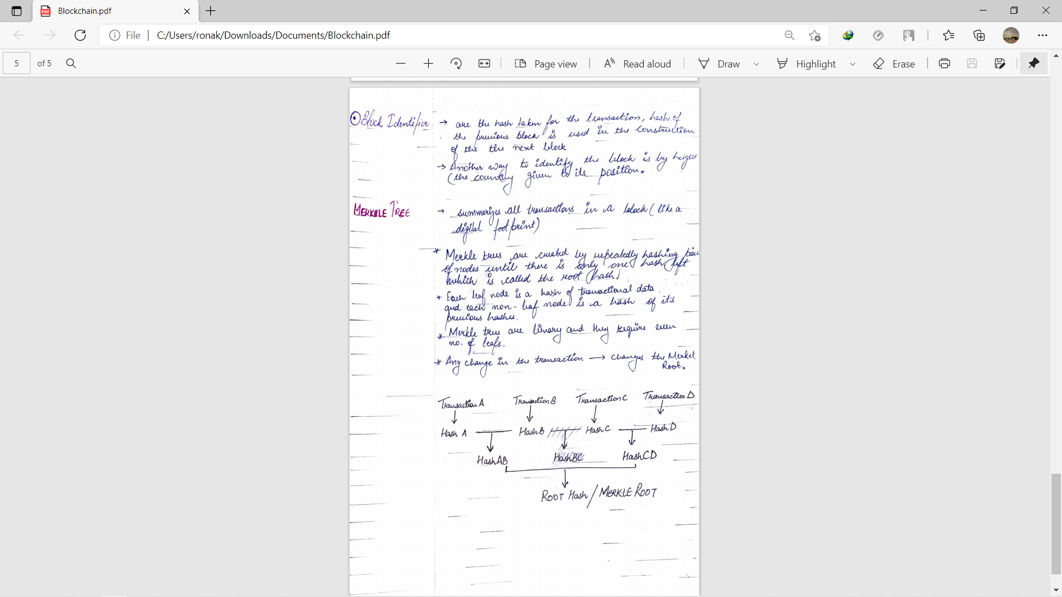Click the page number input field

point(17,64)
